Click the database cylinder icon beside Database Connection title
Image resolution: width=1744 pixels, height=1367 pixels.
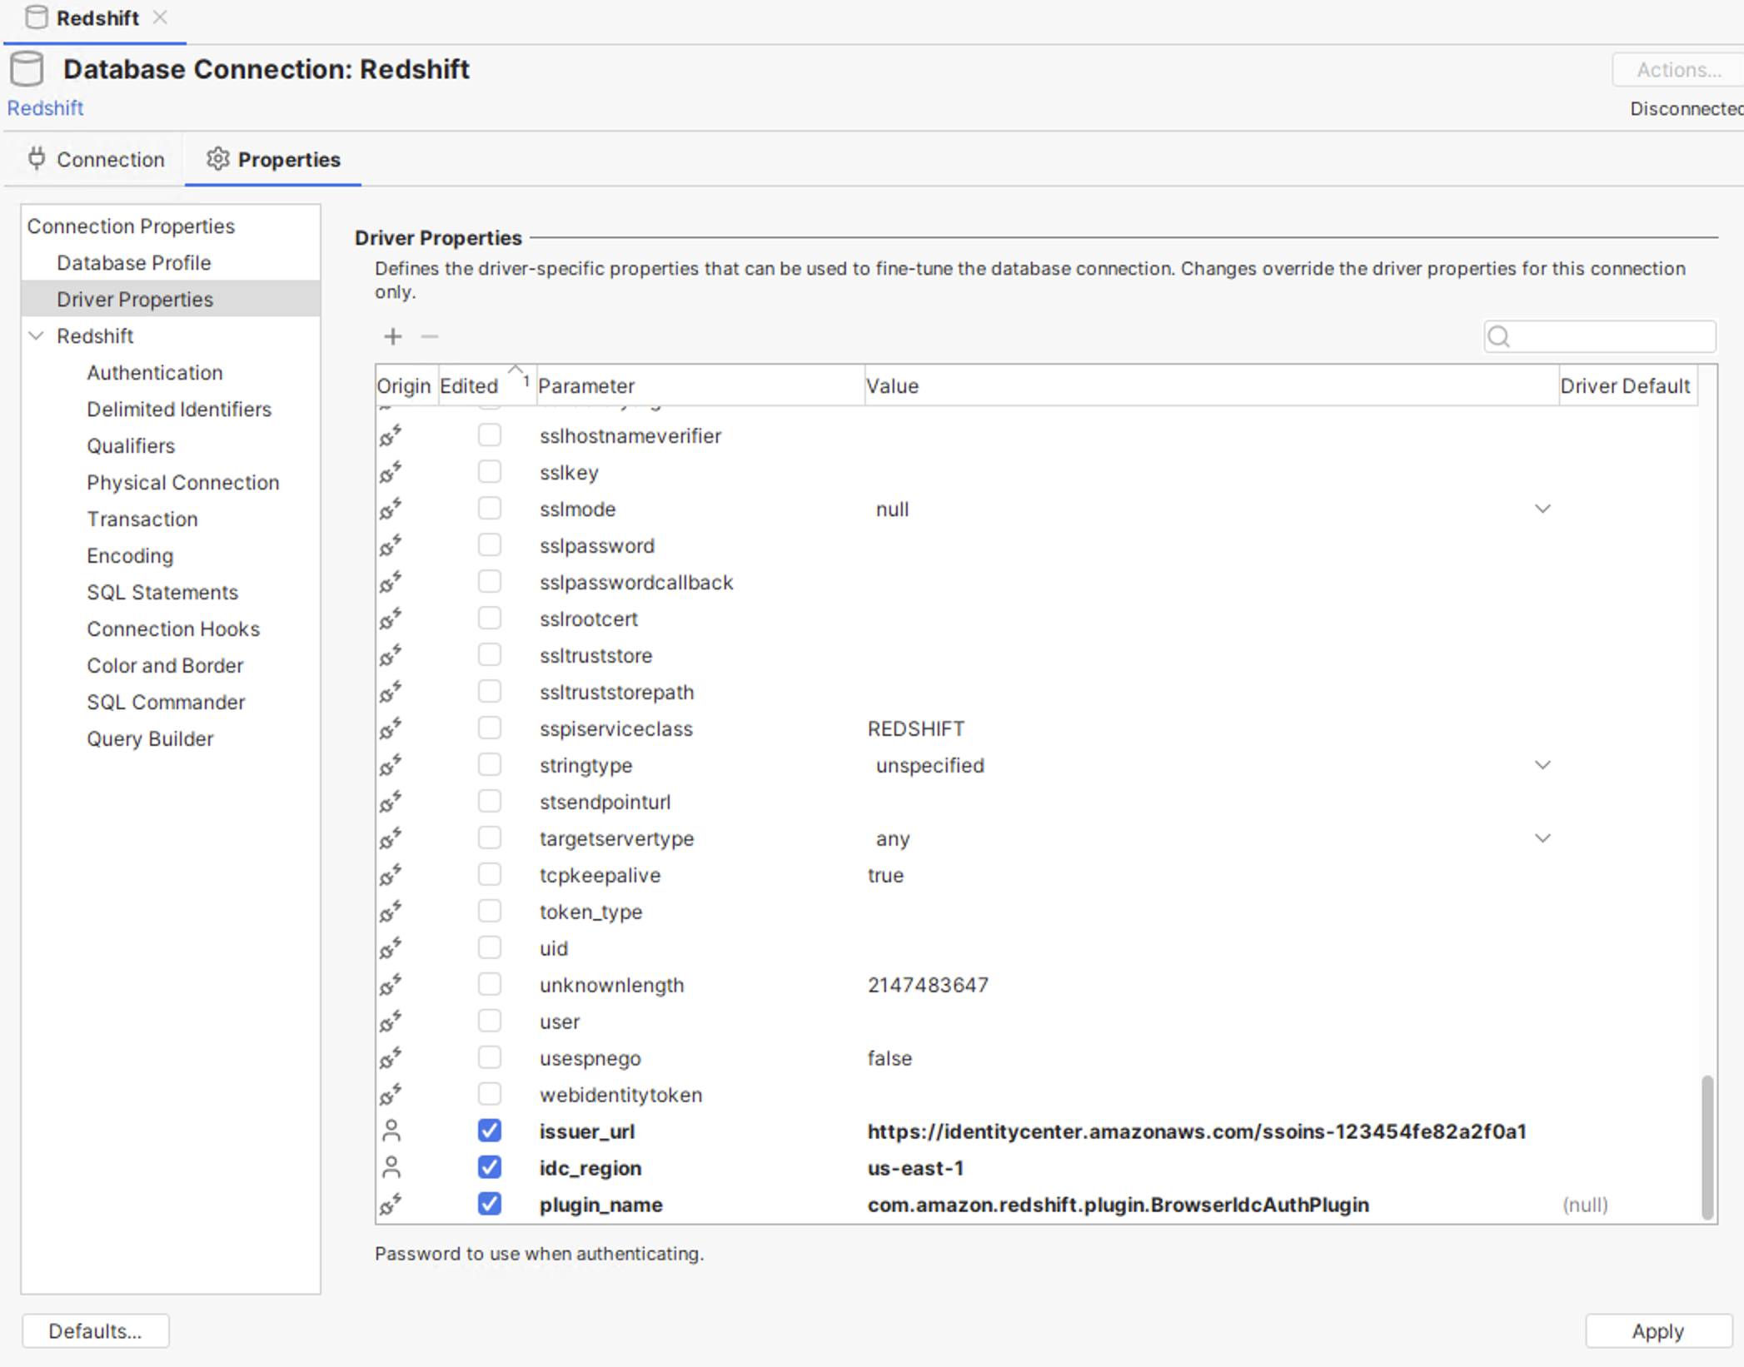(27, 69)
